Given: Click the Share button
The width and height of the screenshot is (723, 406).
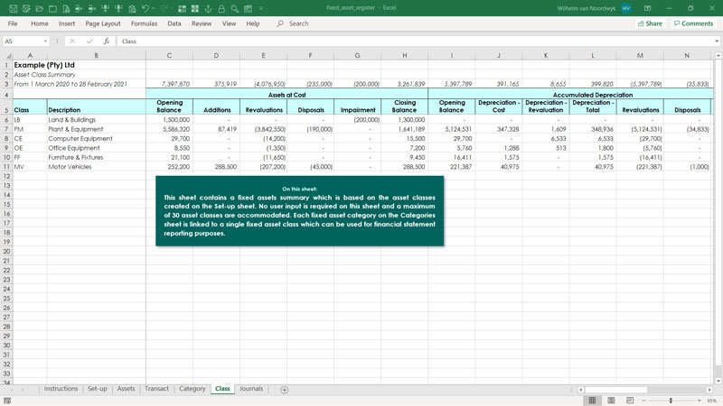Looking at the screenshot, I should (x=650, y=23).
